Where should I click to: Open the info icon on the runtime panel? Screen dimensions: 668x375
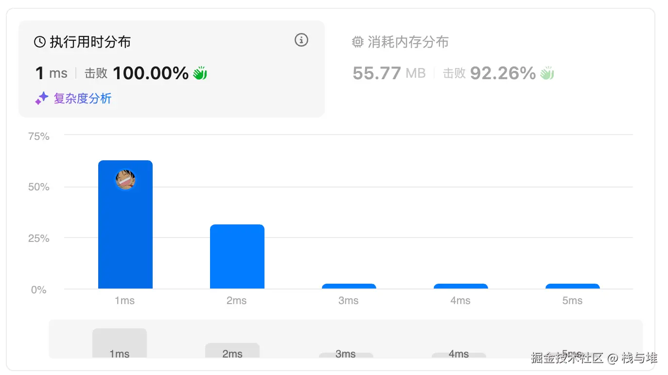tap(301, 40)
